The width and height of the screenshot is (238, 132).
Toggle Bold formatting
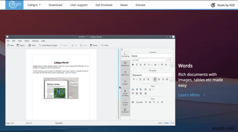coord(133,64)
